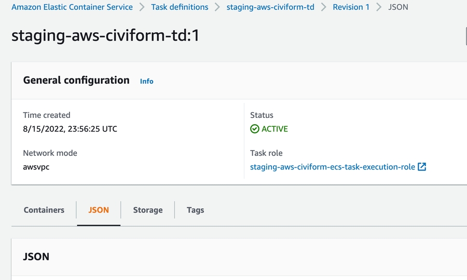467x280 pixels.
Task: Open the Tags tab
Action: [x=195, y=210]
